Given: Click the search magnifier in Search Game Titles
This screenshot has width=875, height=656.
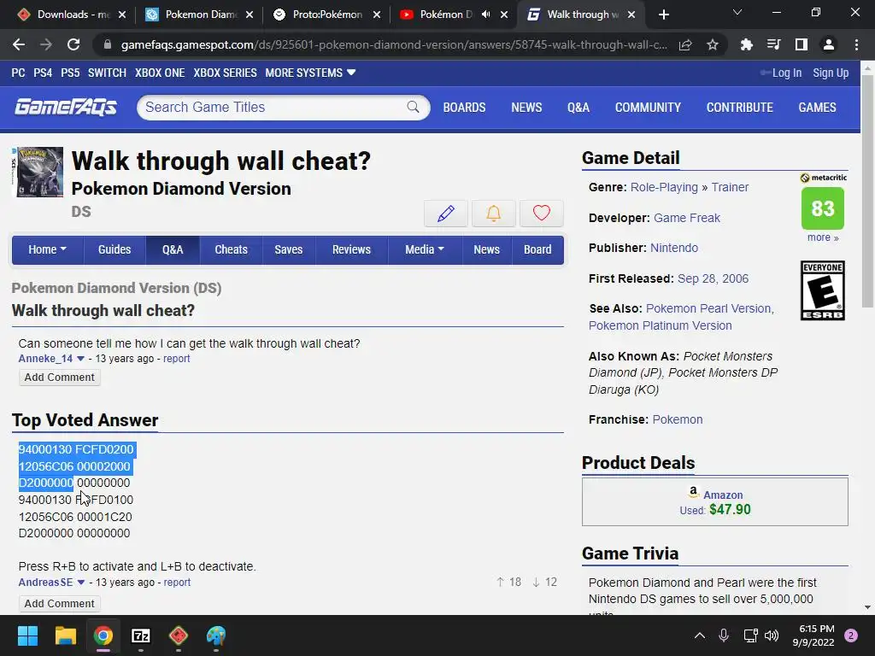Looking at the screenshot, I should 413,107.
